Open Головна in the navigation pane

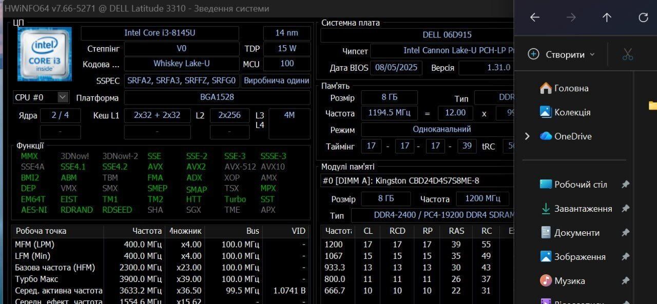tap(571, 88)
